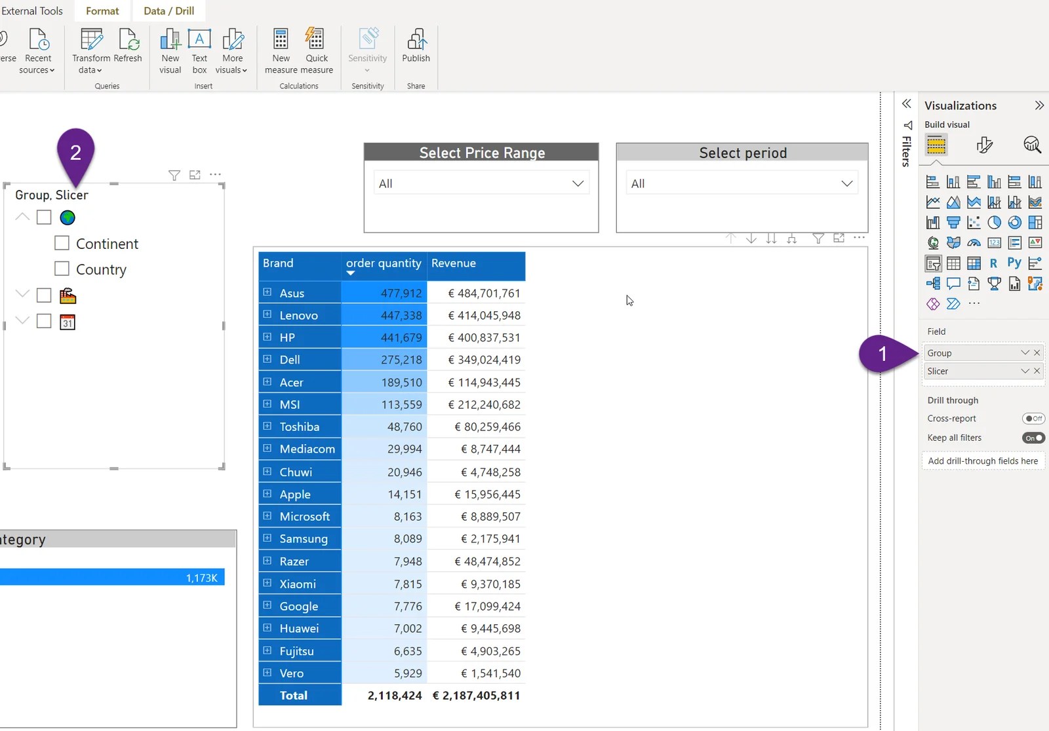Insert a Python visual
The width and height of the screenshot is (1049, 731).
1014,263
